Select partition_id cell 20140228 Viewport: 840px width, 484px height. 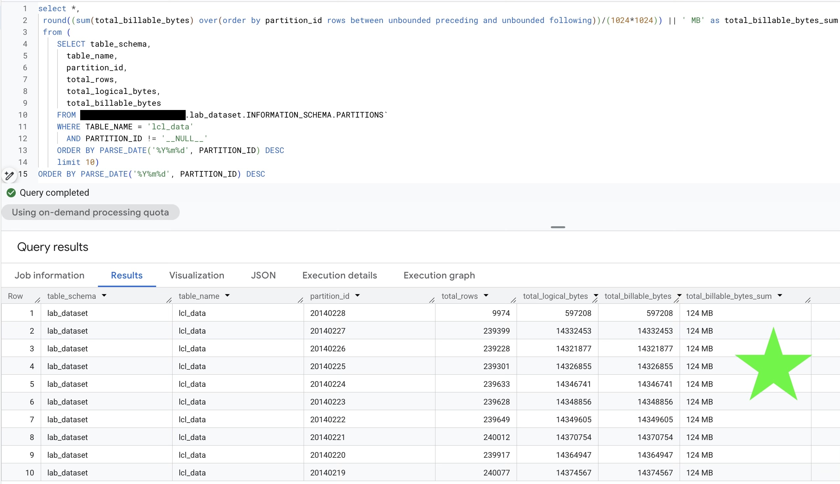[369, 313]
